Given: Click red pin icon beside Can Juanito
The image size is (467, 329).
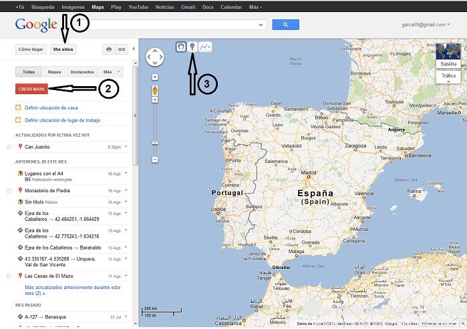Looking at the screenshot, I should [20, 146].
